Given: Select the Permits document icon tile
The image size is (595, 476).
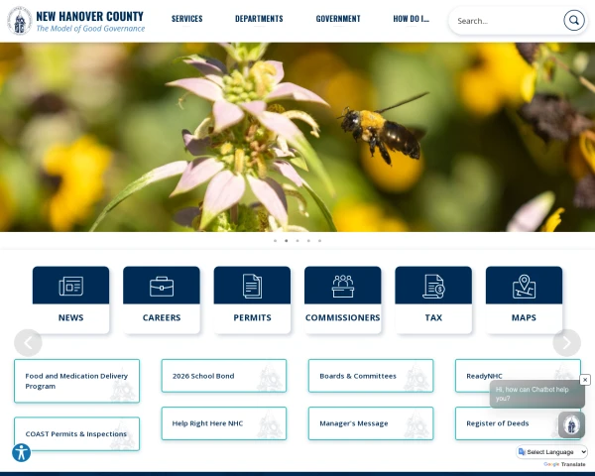Looking at the screenshot, I should coord(252,299).
